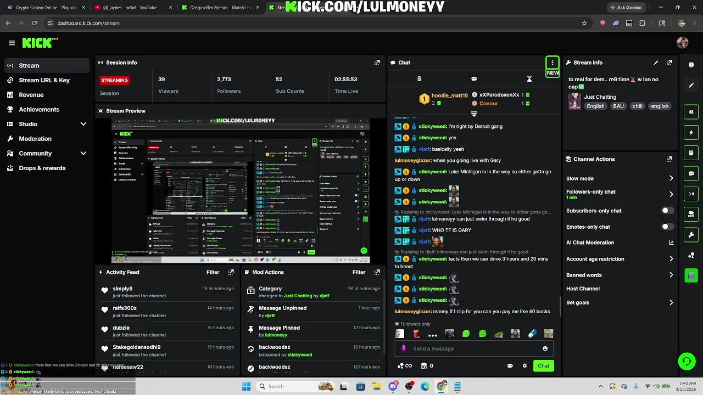Toggle Subscribers-only chat switch
Viewport: 703px width, 395px height.
[x=667, y=211]
